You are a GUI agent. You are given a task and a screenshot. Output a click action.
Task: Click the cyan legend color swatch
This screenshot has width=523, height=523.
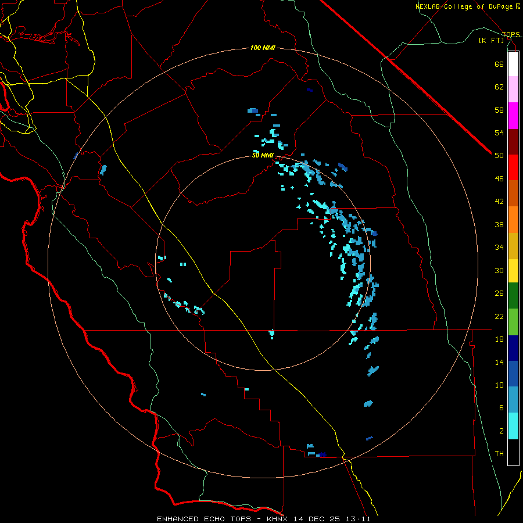[513, 426]
